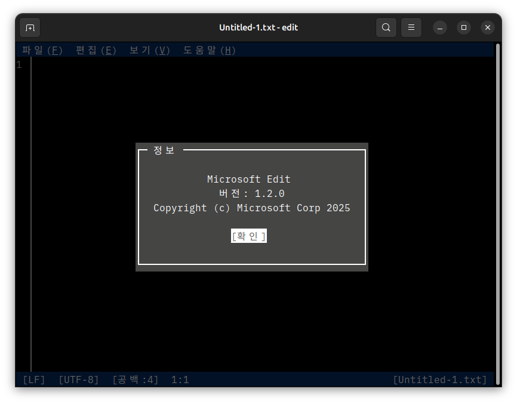Viewport: 517px width, 404px height.
Task: Confirm the dialog with 확인 button
Action: coord(249,236)
